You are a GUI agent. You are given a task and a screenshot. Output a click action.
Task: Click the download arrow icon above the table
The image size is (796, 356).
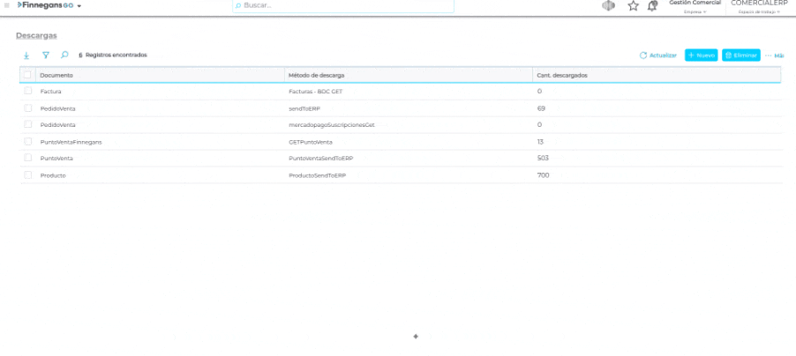click(26, 56)
